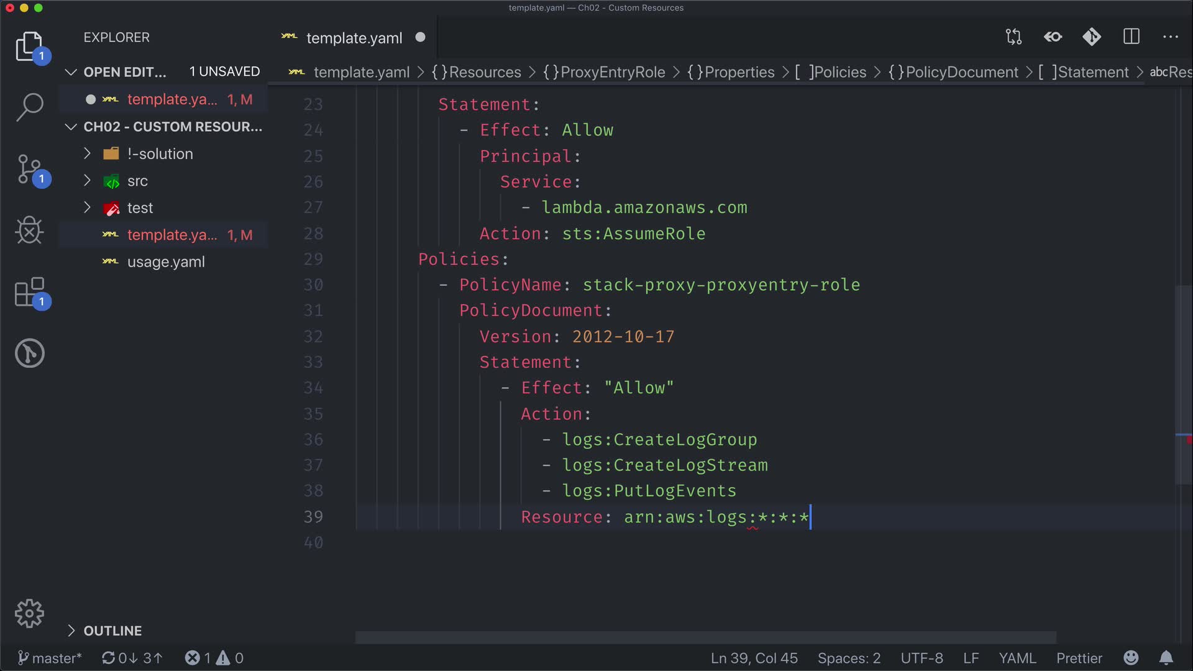Select the template.yaml editor tab

pyautogui.click(x=354, y=38)
